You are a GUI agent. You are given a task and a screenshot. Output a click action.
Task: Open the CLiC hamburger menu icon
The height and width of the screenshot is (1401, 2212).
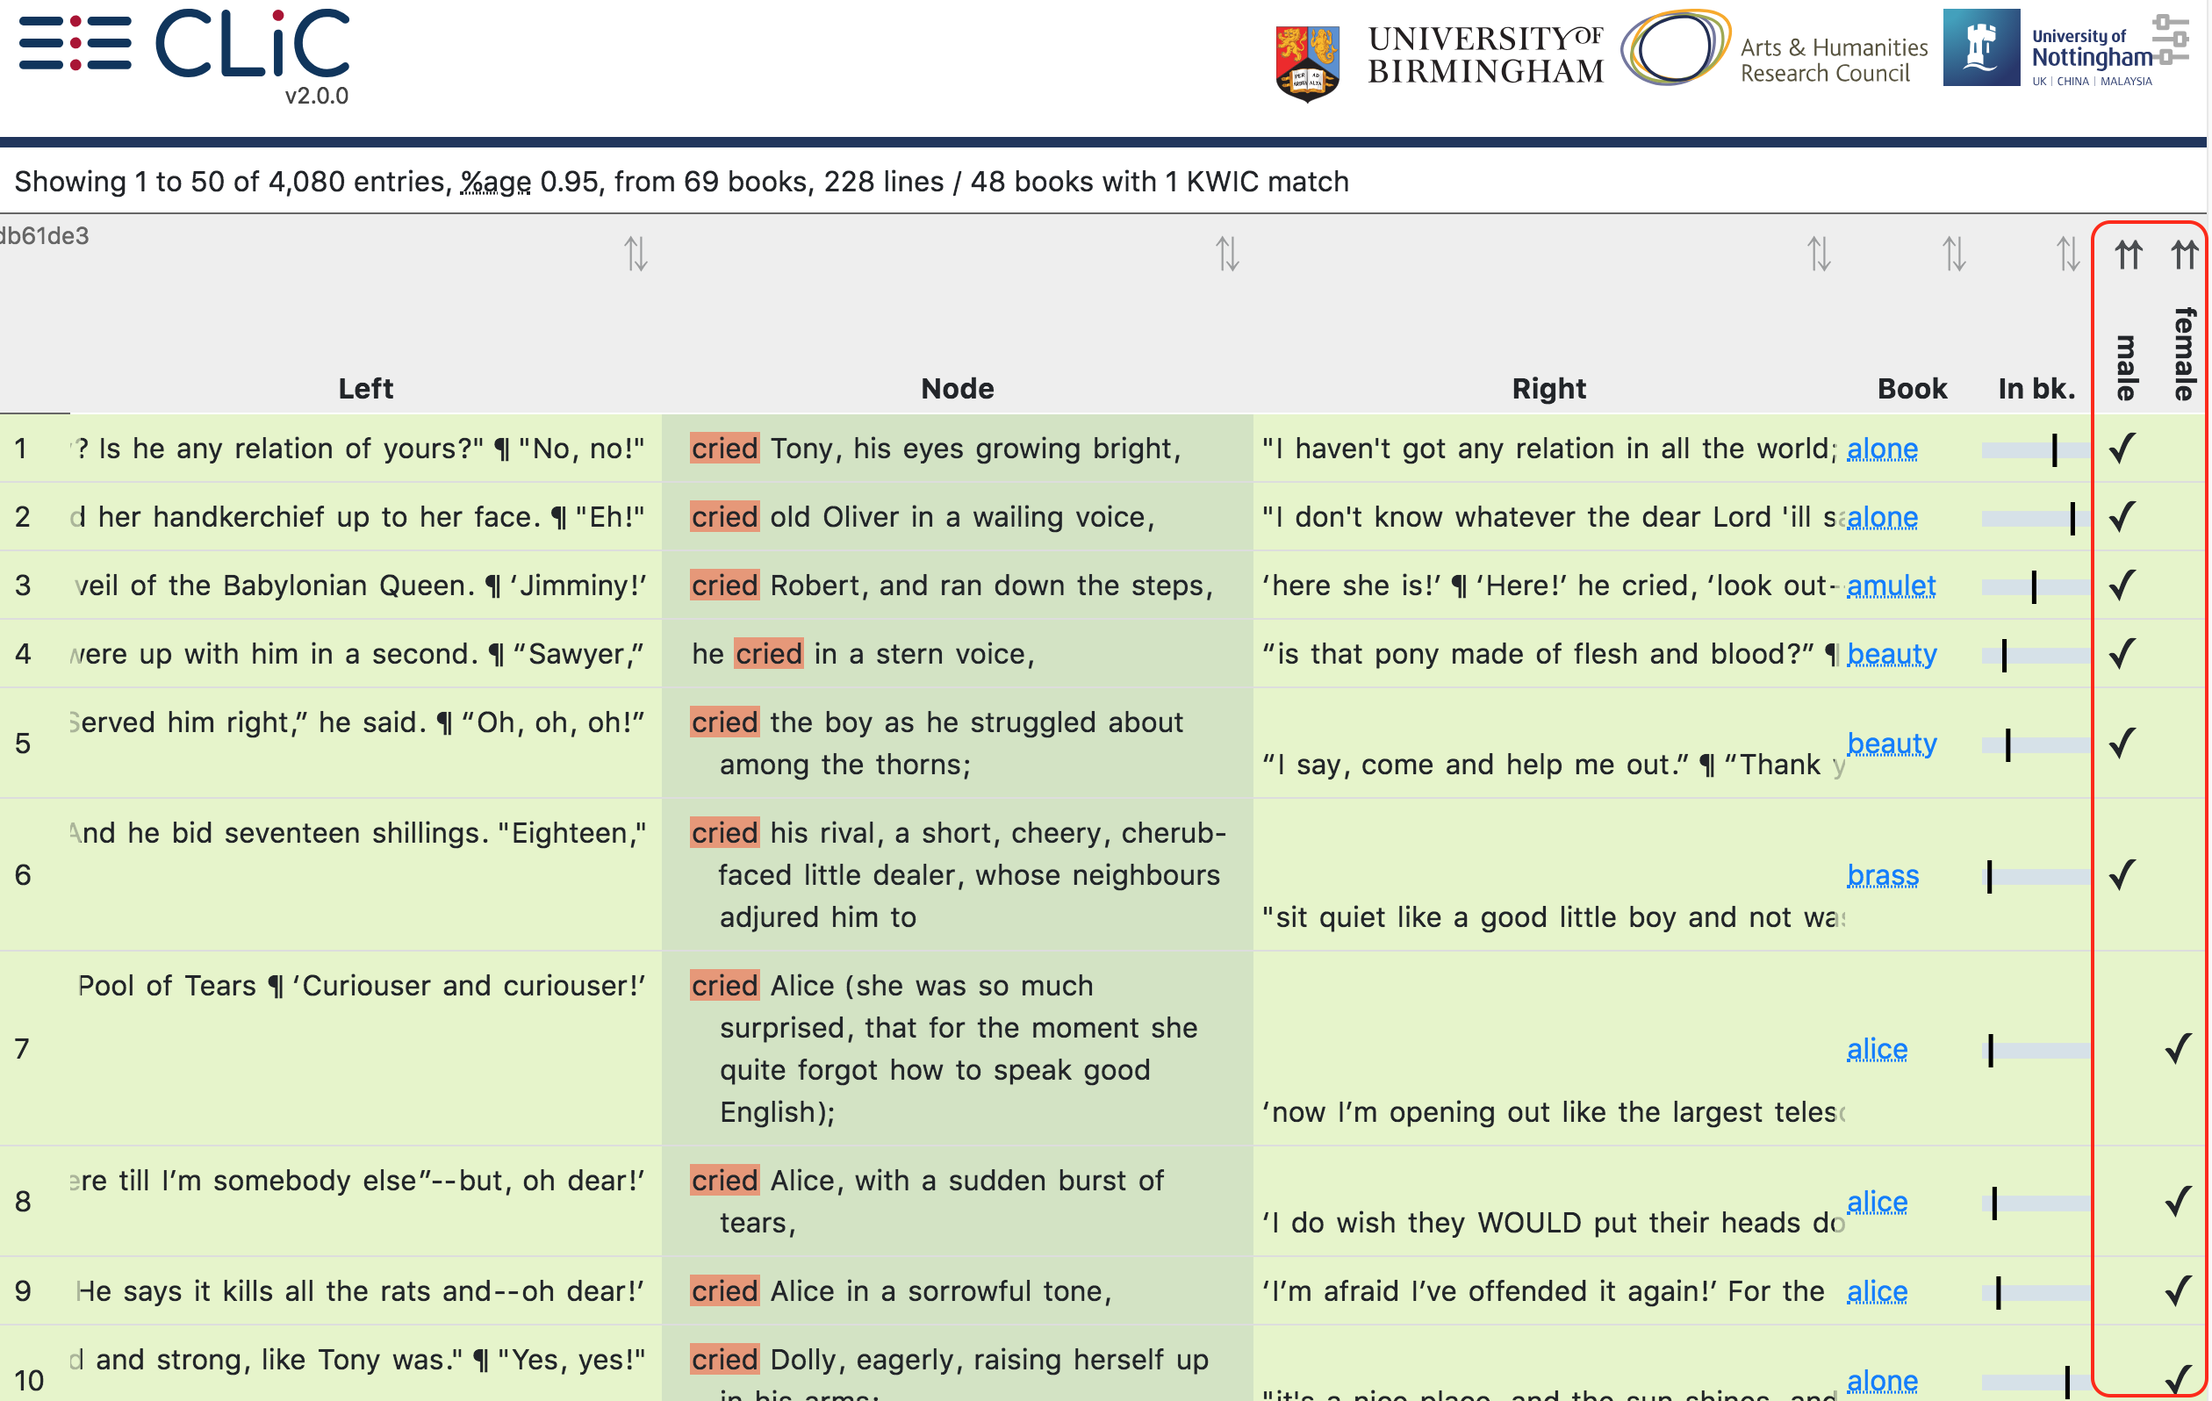75,43
